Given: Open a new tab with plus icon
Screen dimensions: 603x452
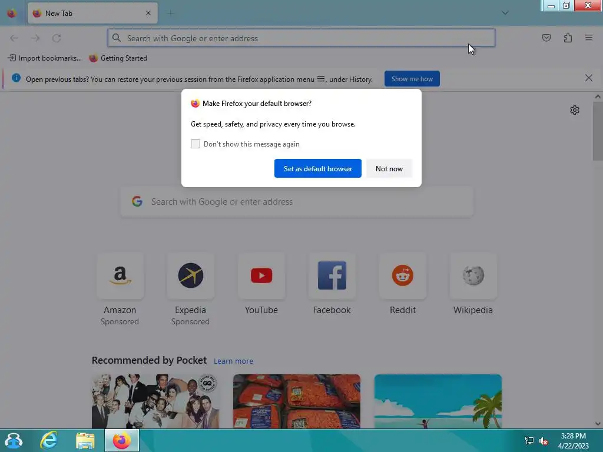Looking at the screenshot, I should coord(170,14).
